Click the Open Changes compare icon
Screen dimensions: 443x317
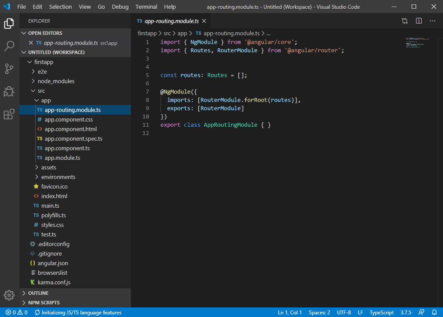[405, 21]
